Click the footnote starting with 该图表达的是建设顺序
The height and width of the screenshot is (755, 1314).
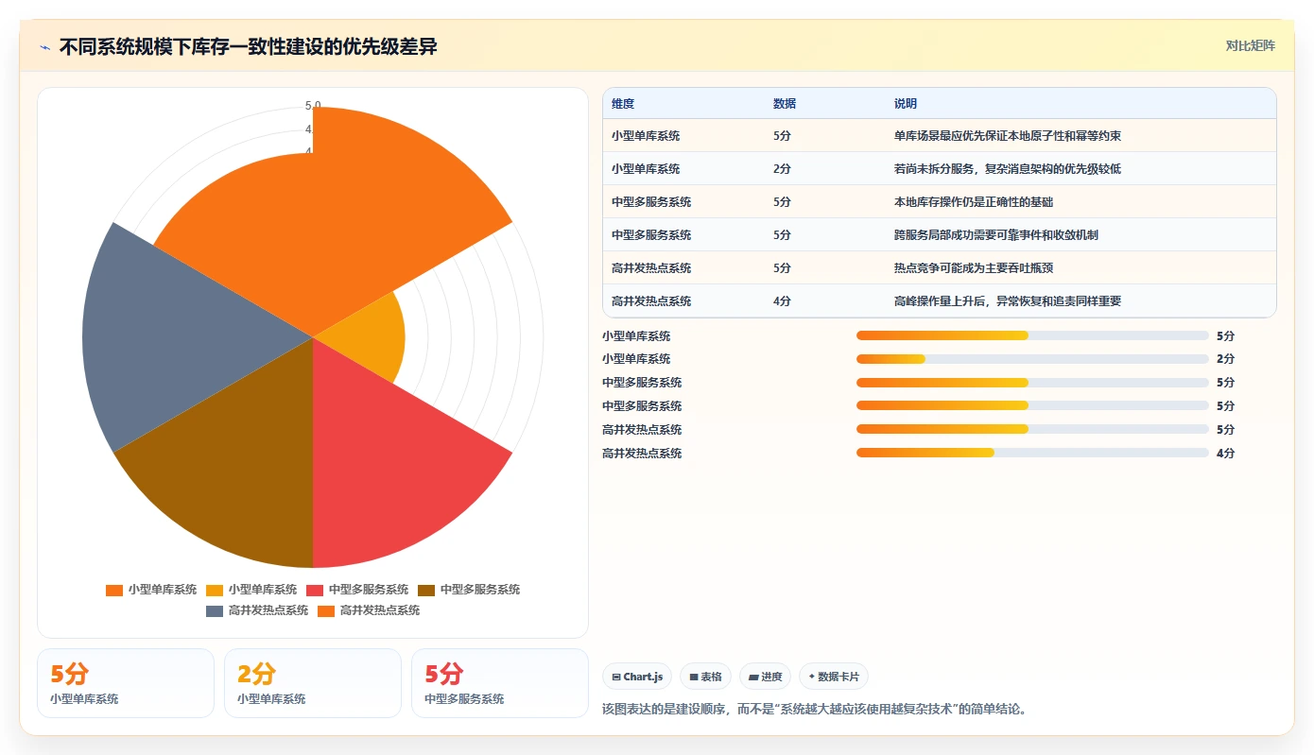point(814,709)
